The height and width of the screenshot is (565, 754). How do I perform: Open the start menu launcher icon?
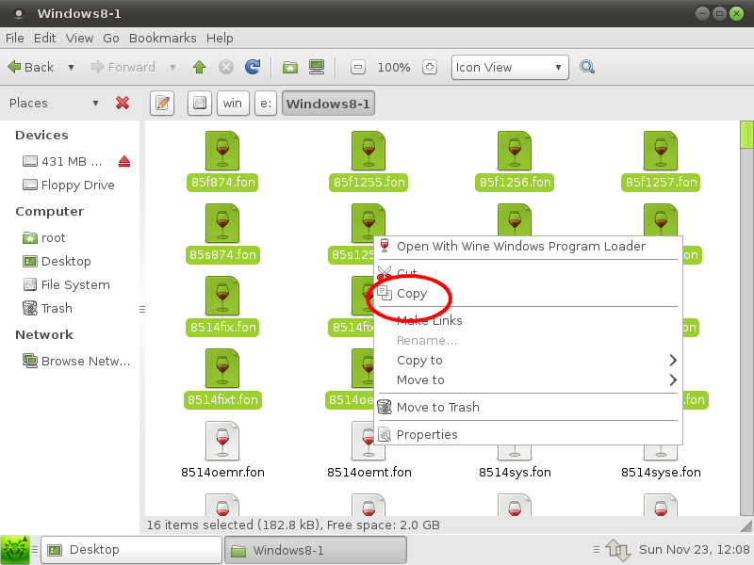point(15,550)
